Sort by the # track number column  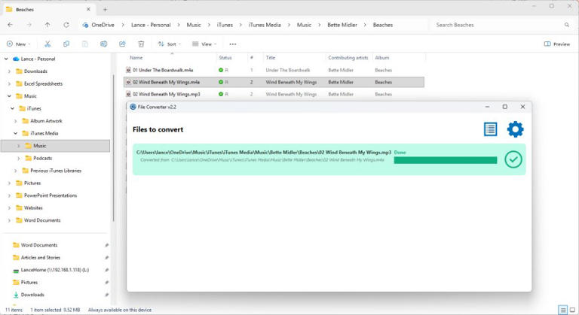252,58
